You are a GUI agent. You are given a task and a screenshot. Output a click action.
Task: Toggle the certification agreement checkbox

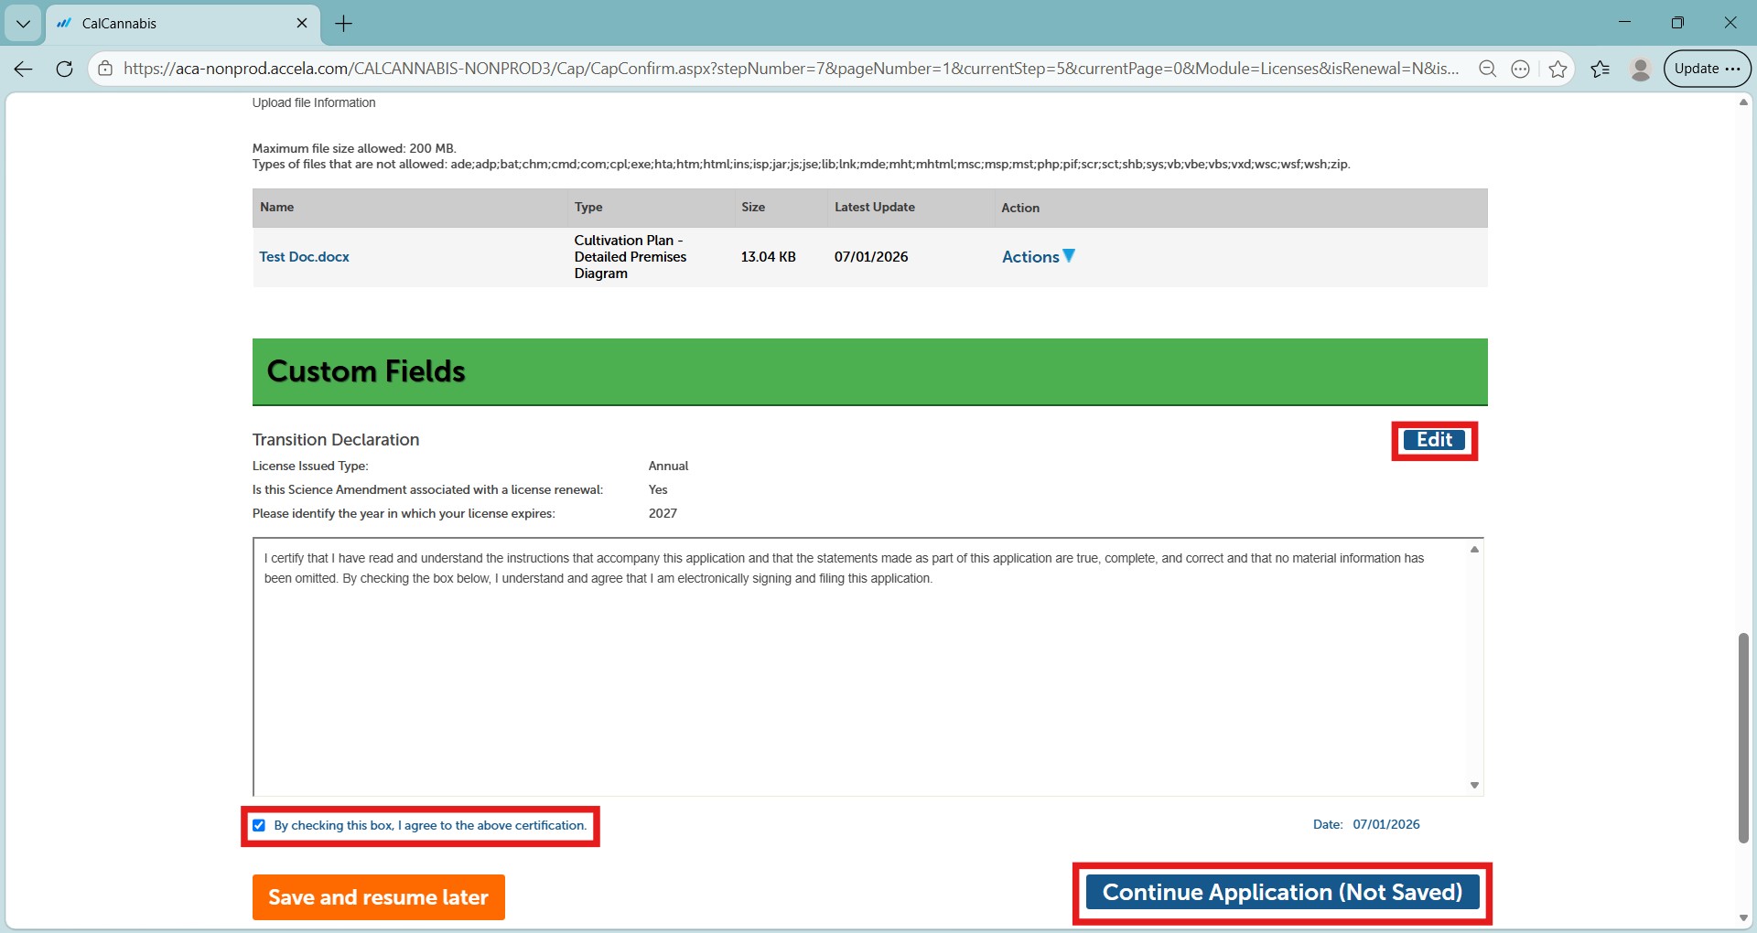point(259,825)
